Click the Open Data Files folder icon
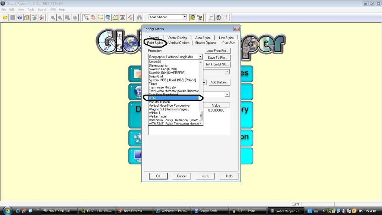Image resolution: width=382 pixels, height=215 pixels. coord(5,17)
